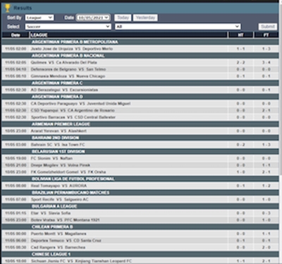282x264 pixels.
Task: Select Dnepr Mogilev VS Volna Pinsk match
Action: coord(140,165)
